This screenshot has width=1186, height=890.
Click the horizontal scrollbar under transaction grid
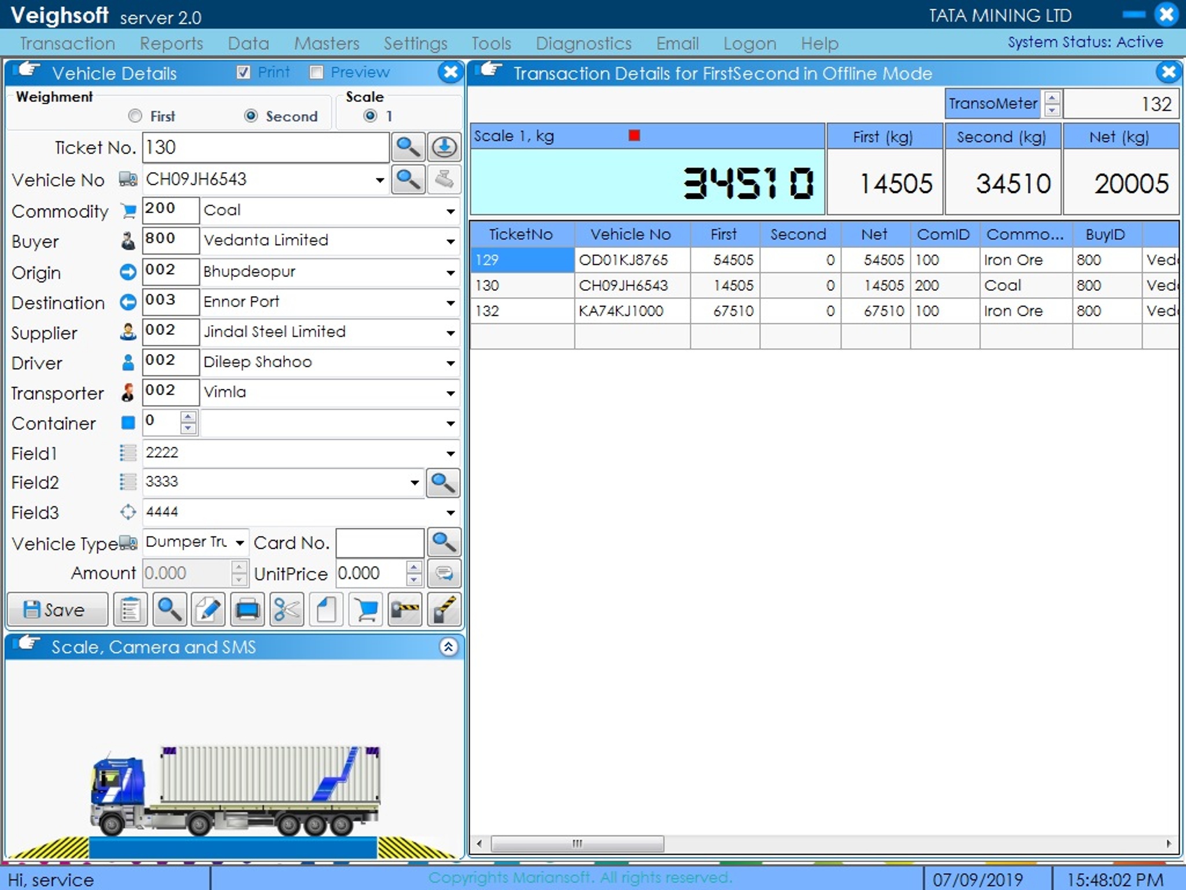(x=577, y=844)
